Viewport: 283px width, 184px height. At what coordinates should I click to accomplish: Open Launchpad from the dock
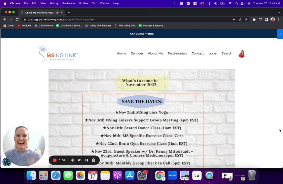click(x=43, y=175)
